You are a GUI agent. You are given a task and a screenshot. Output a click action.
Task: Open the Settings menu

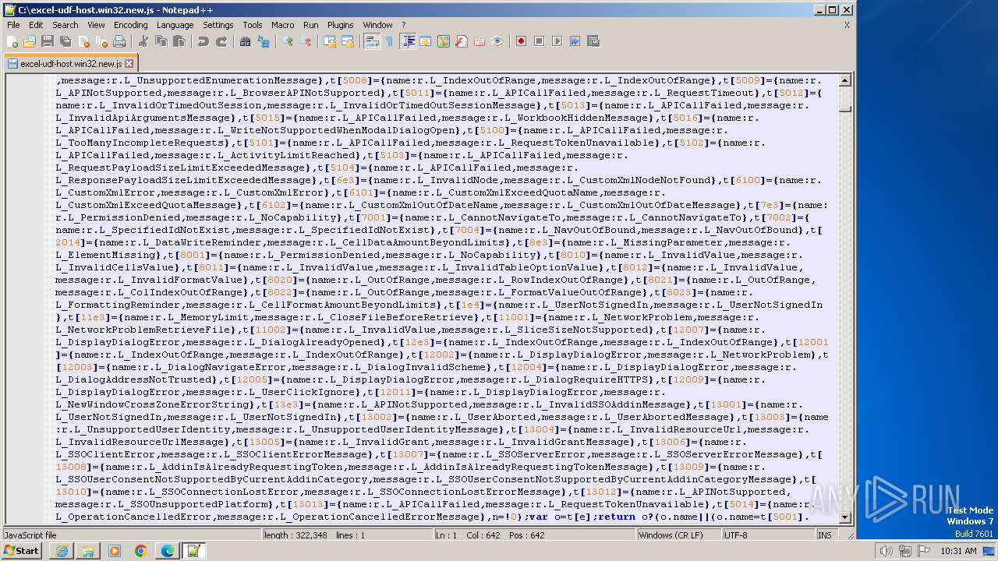(218, 25)
